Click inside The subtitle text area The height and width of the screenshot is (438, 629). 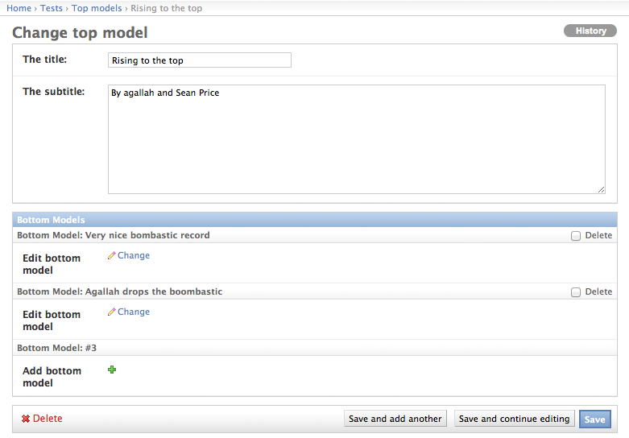pos(357,139)
